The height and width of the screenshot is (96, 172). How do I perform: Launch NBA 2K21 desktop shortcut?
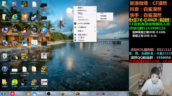point(44,83)
